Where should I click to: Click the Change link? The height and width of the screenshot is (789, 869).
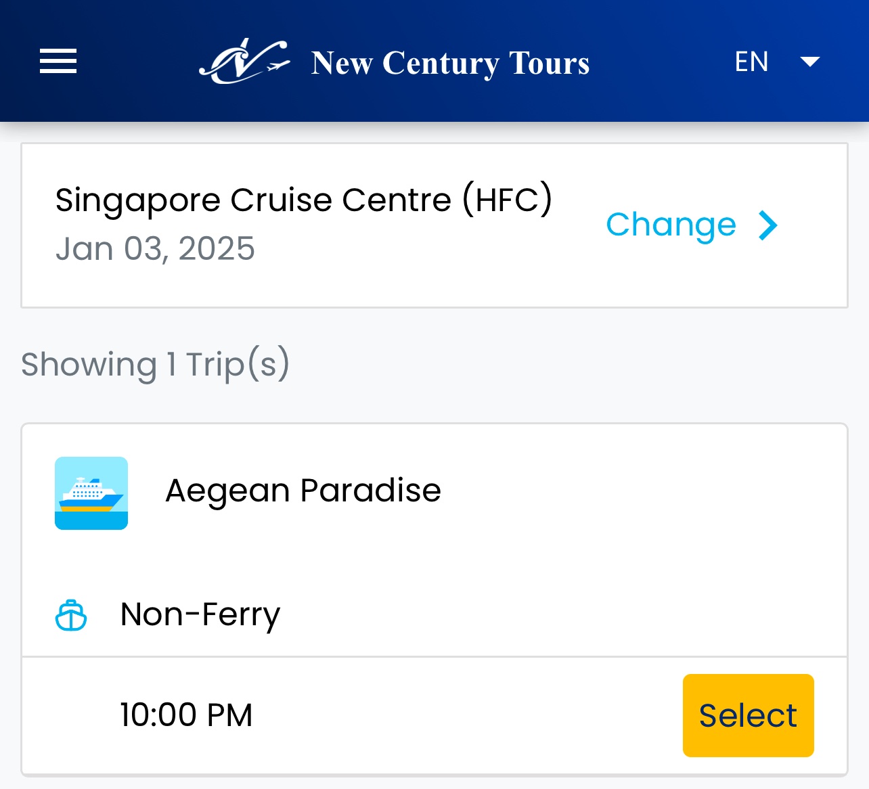[x=671, y=225]
